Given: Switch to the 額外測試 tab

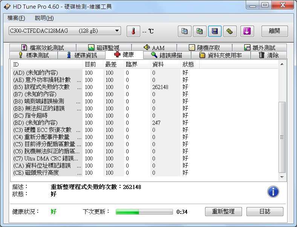Looking at the screenshot, I should [259, 47].
